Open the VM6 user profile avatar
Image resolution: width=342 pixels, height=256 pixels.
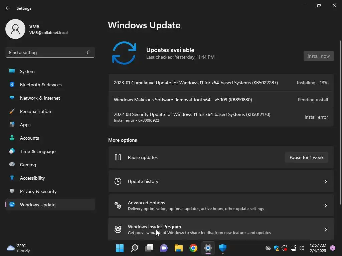15,29
